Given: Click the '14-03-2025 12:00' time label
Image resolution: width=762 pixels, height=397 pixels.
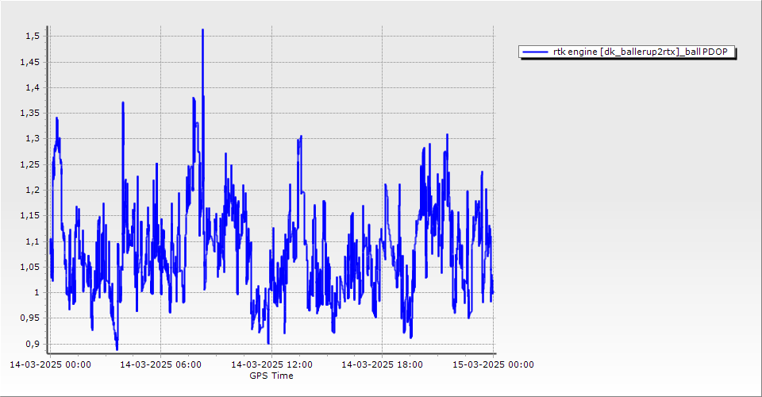Looking at the screenshot, I should [x=271, y=364].
